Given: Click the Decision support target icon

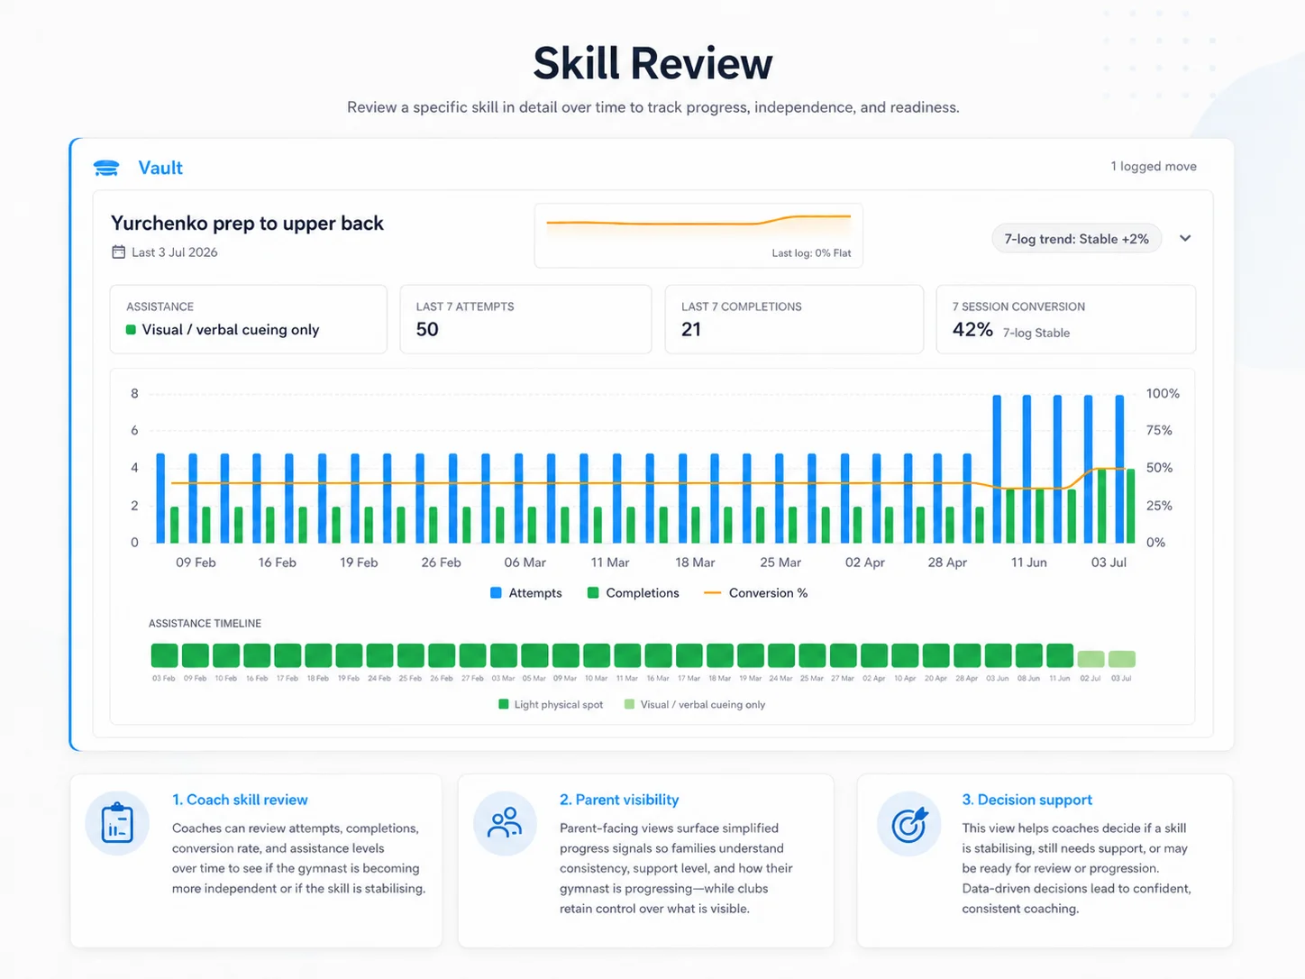Looking at the screenshot, I should tap(908, 824).
